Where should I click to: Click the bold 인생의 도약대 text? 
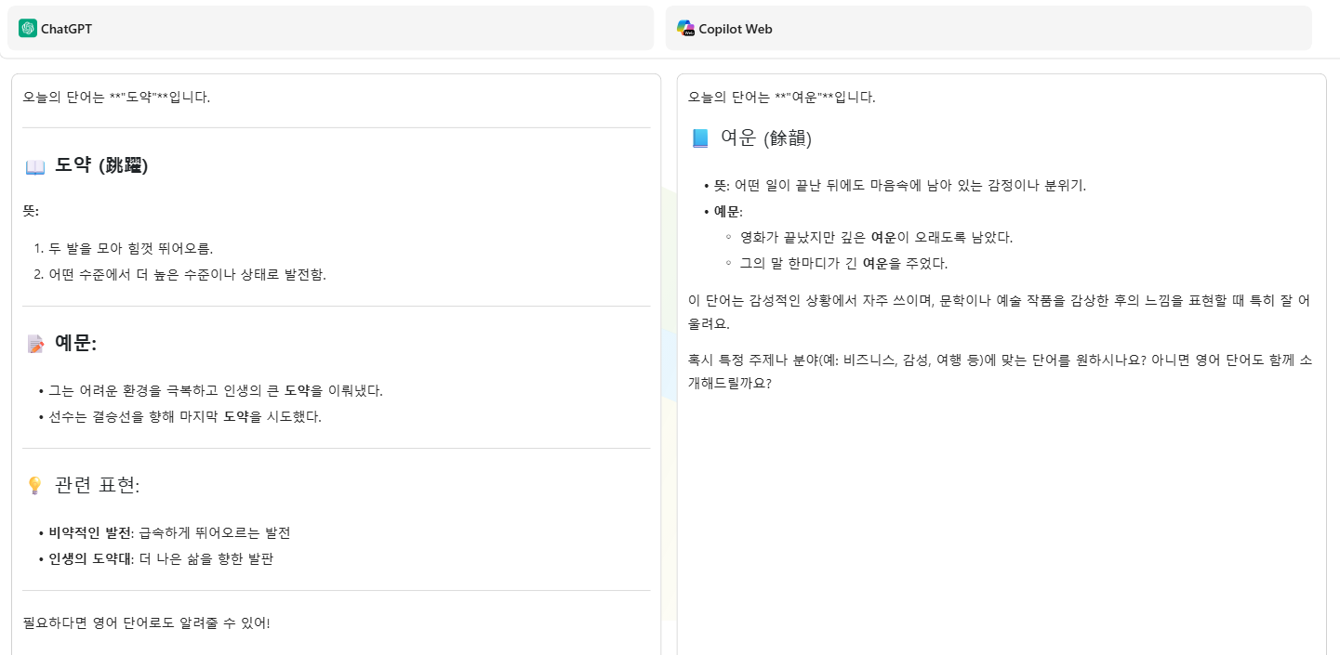(x=89, y=558)
